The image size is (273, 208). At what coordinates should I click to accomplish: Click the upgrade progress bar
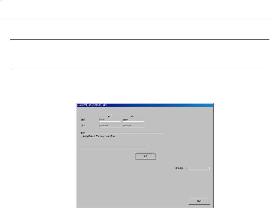(x=114, y=147)
